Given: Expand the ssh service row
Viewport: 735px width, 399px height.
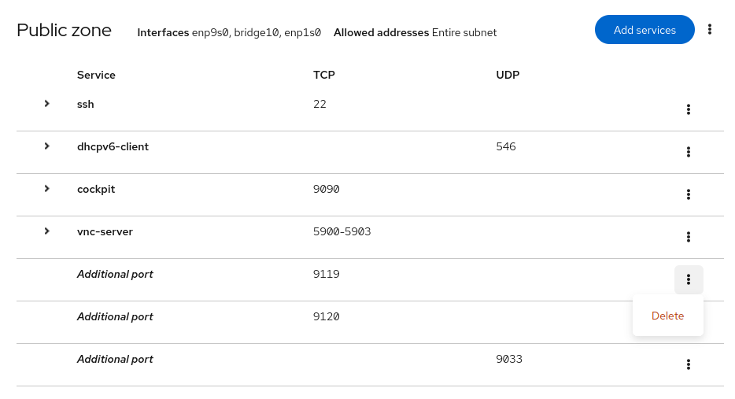Looking at the screenshot, I should coord(47,104).
